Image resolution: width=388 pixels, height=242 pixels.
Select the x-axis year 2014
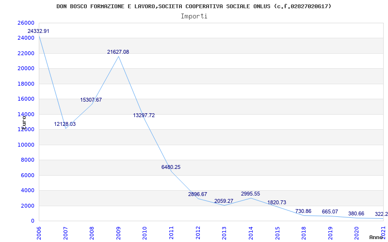(x=251, y=233)
